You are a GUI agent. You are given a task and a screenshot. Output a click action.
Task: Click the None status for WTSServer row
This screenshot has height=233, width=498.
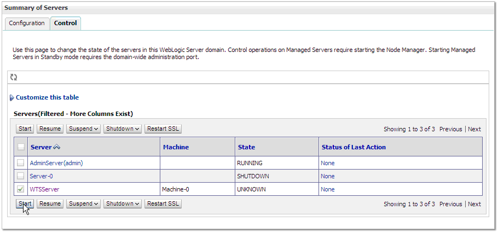click(327, 189)
